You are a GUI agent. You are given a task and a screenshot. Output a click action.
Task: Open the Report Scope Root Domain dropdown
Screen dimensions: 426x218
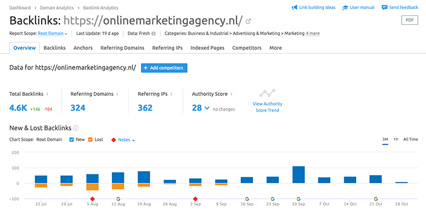52,33
